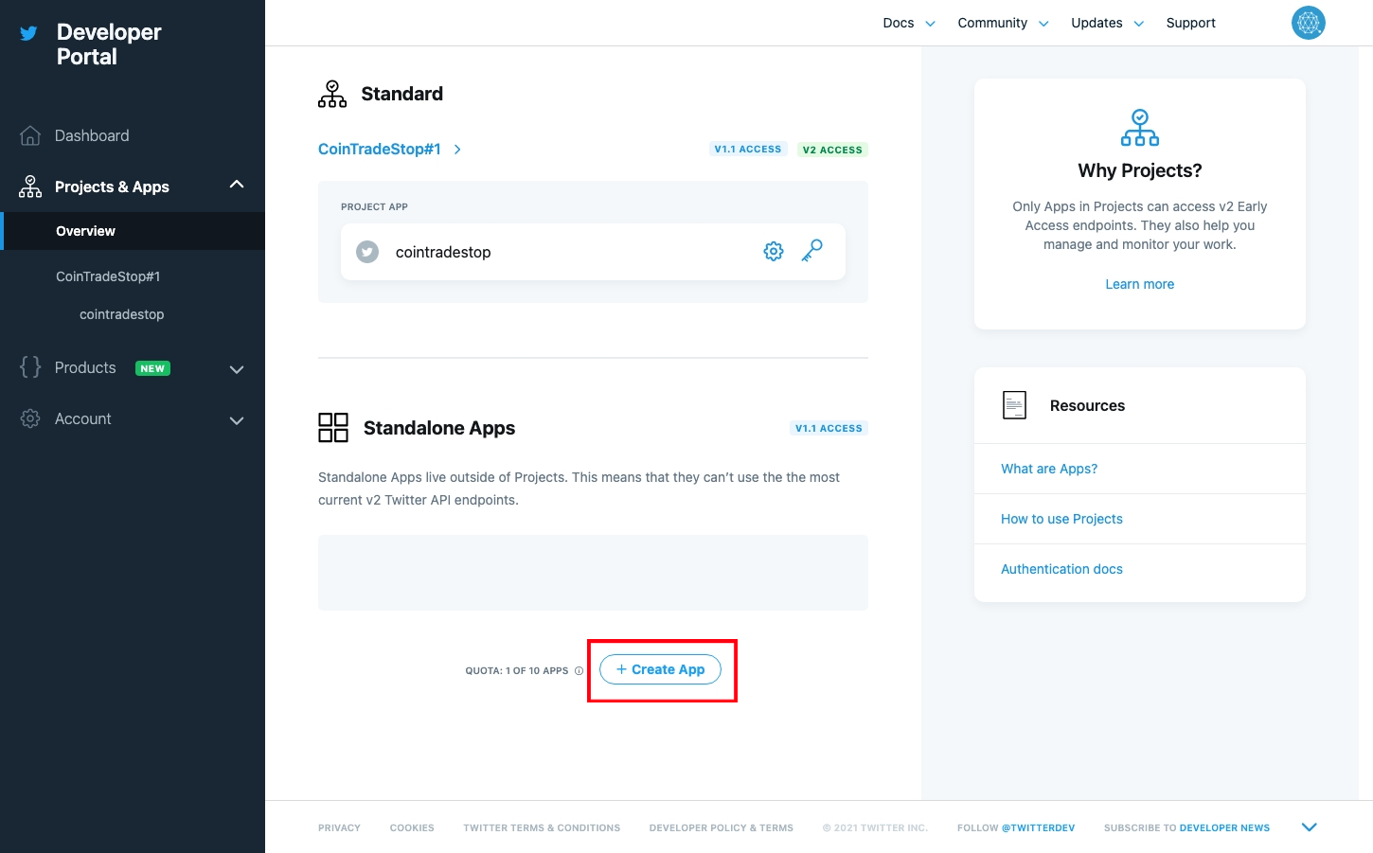Open cointradestop app in the sidebar
This screenshot has height=853, width=1373.
[x=121, y=314]
